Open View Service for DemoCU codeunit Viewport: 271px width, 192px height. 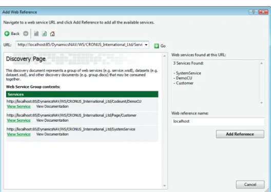point(18,106)
